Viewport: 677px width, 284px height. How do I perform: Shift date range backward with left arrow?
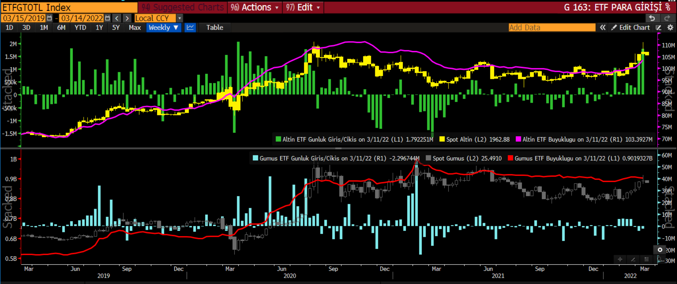(x=117, y=18)
